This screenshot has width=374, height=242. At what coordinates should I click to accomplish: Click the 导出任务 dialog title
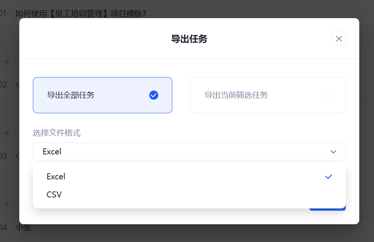click(189, 39)
